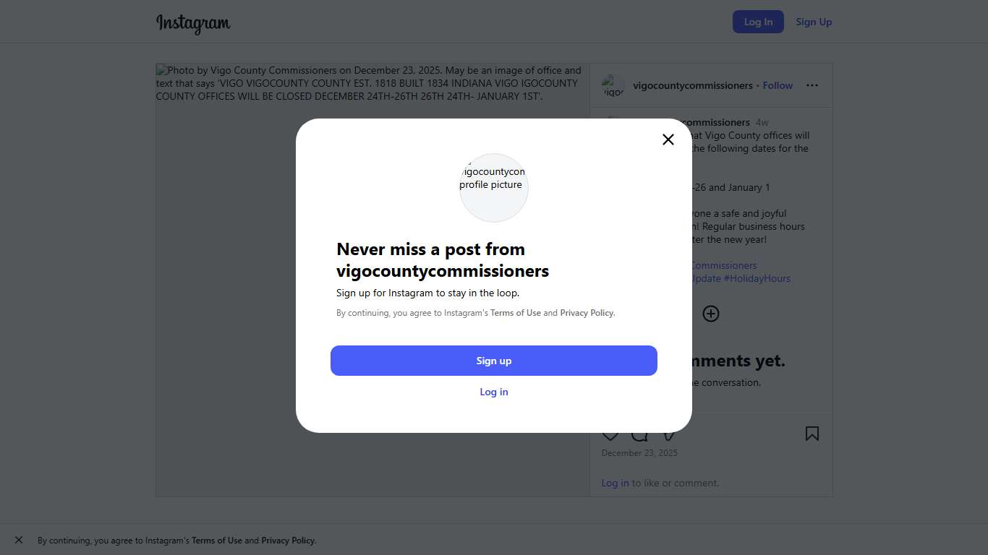Open Terms of Use in the popup
Image resolution: width=988 pixels, height=555 pixels.
coord(516,313)
